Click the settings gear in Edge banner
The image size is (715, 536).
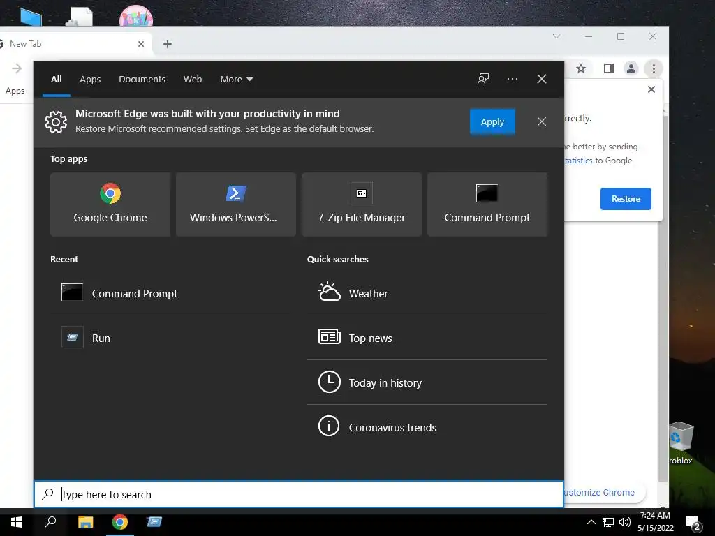[56, 121]
